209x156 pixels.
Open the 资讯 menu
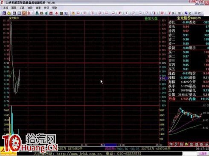click(46, 8)
